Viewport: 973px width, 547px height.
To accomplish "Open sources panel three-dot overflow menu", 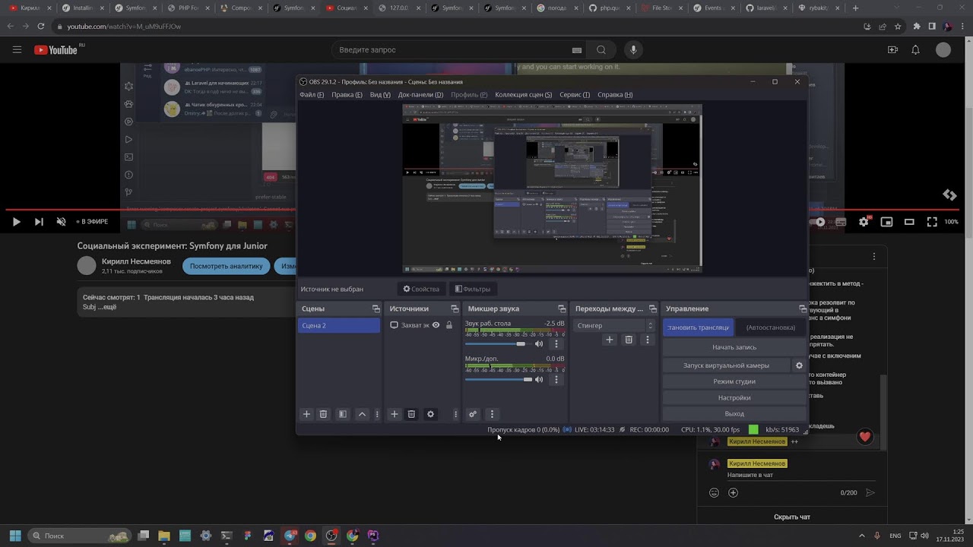I will click(x=455, y=414).
